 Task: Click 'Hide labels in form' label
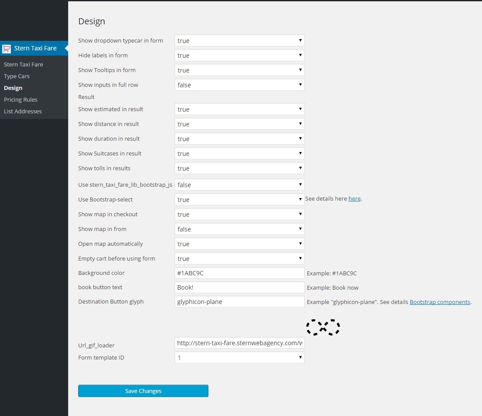[102, 55]
